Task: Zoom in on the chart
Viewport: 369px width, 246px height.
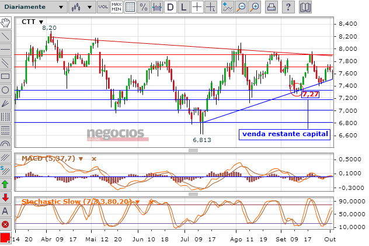Action: pyautogui.click(x=255, y=7)
